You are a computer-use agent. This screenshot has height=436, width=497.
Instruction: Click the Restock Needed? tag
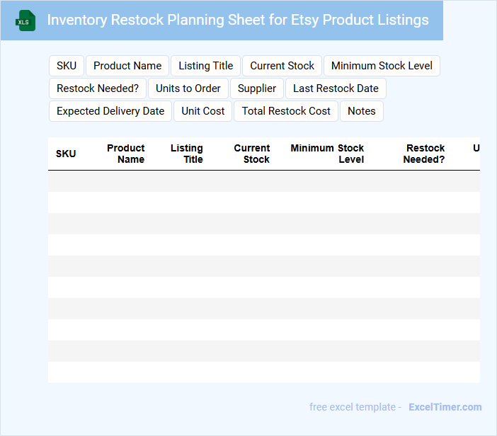tap(98, 88)
